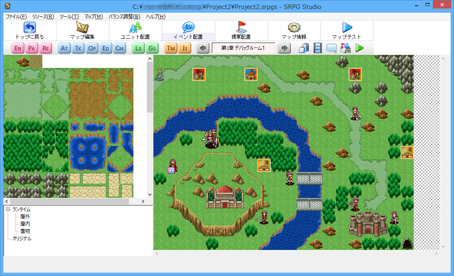Select the axe unit on the path
This screenshot has height=276, width=454.
click(356, 113)
